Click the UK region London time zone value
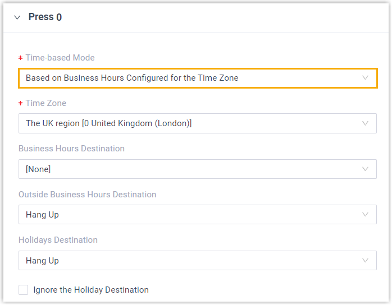 [108, 123]
